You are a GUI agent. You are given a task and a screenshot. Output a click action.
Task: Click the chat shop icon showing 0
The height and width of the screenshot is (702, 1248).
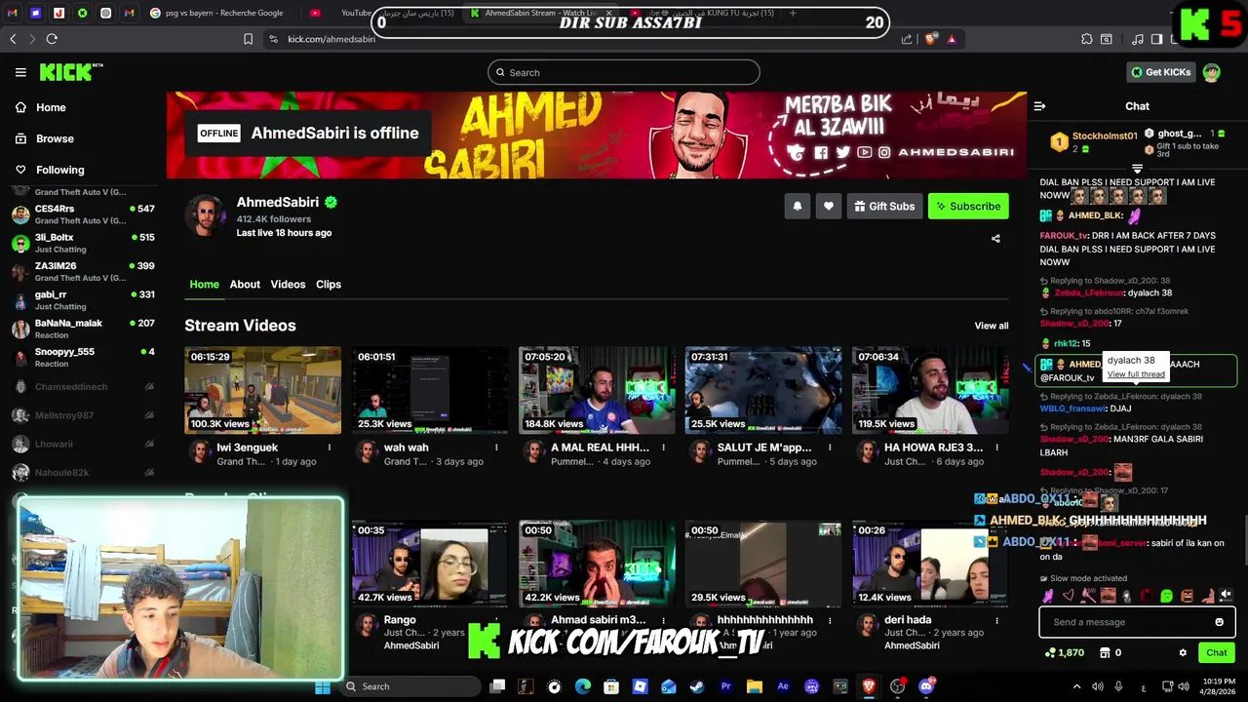click(1110, 652)
